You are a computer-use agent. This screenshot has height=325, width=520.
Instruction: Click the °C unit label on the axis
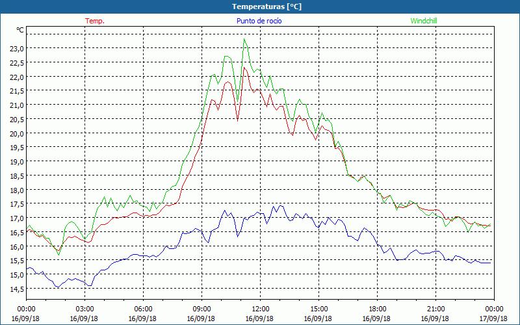tap(20, 30)
